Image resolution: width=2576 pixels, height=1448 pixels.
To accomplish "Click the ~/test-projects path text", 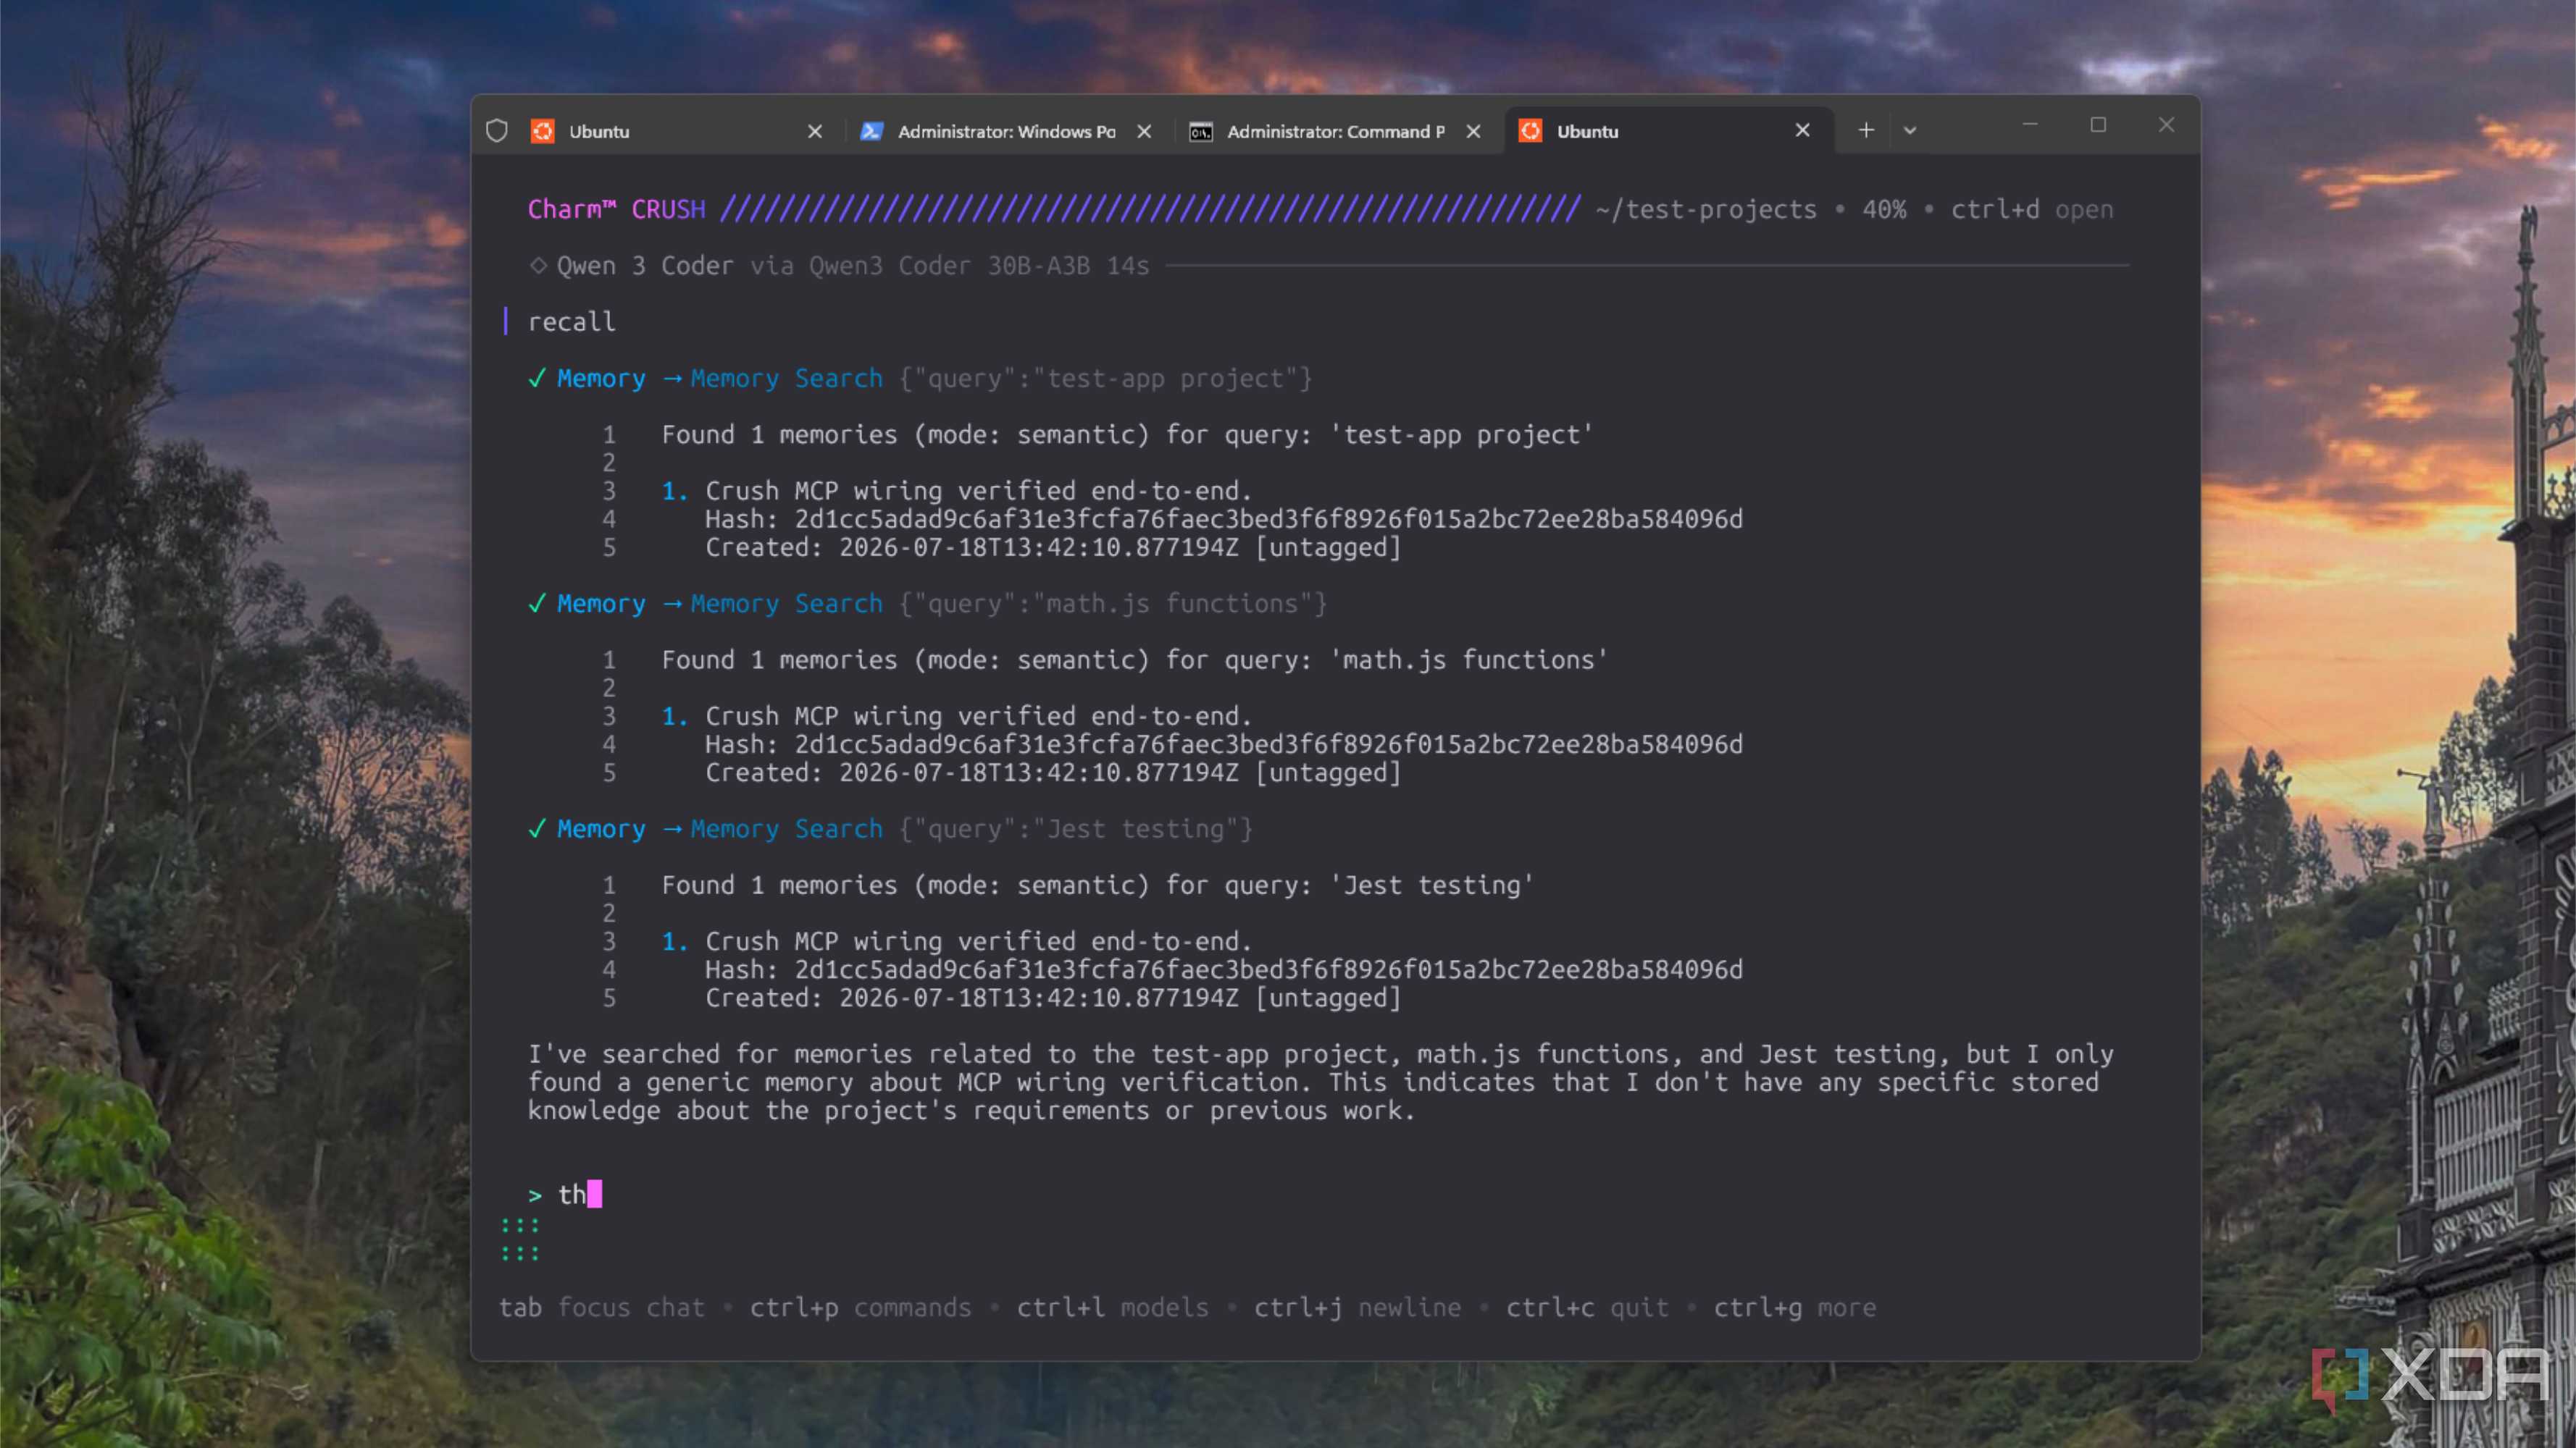I will click(1706, 210).
